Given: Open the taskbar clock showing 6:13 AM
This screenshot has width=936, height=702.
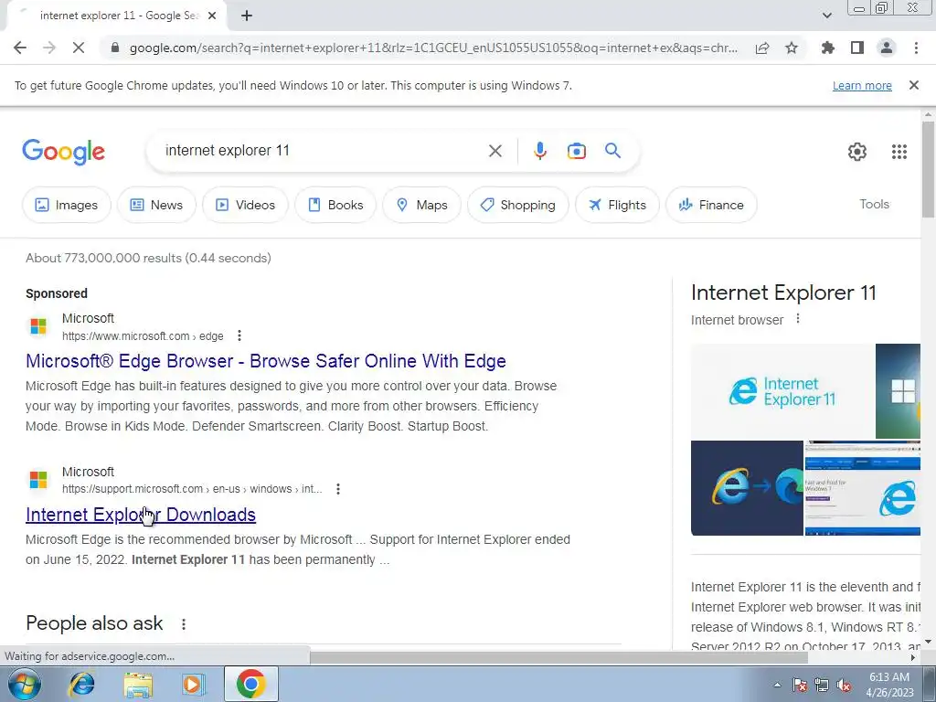Looking at the screenshot, I should 889,685.
